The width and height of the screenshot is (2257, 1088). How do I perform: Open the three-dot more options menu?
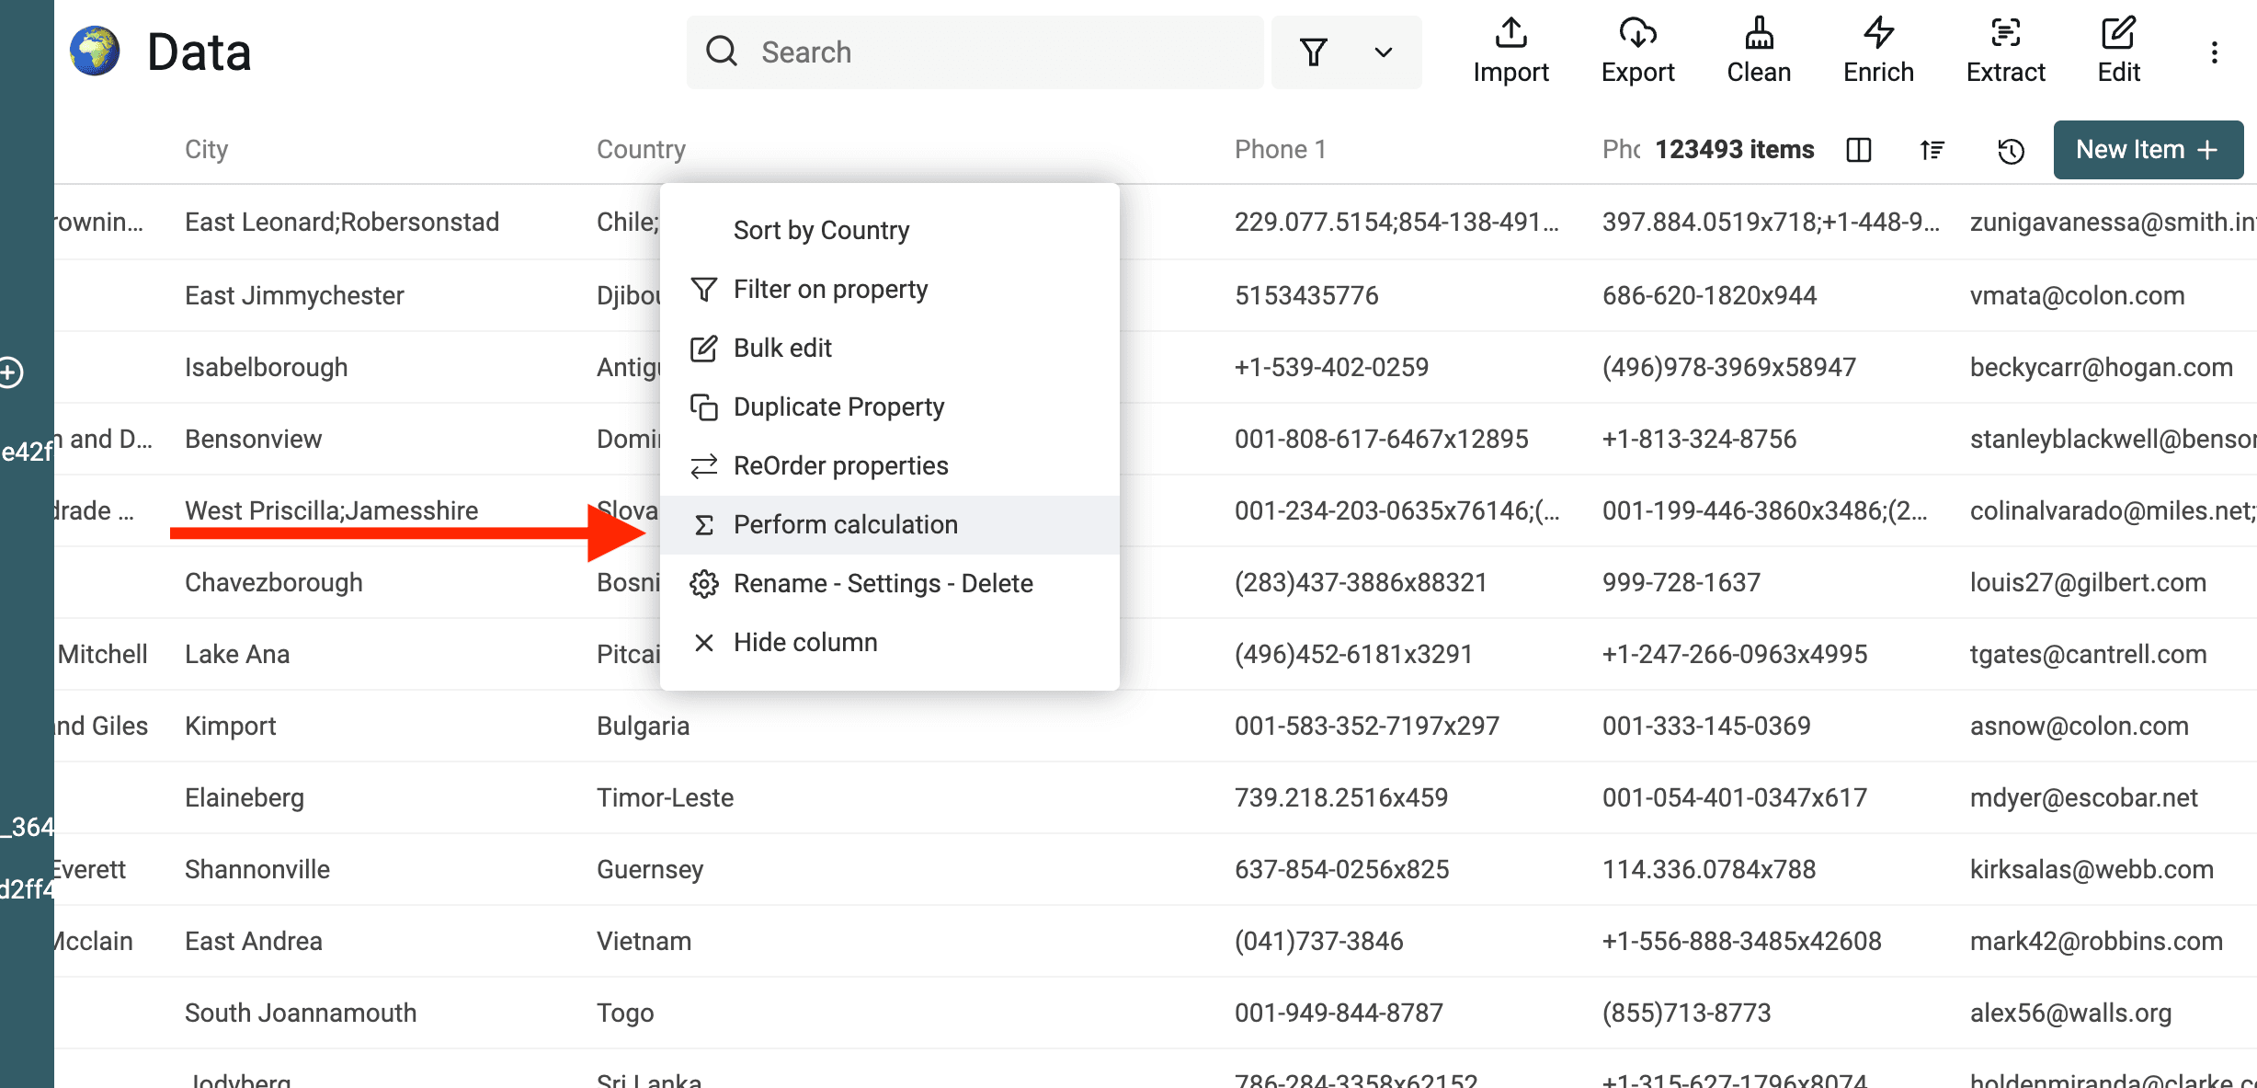(2214, 52)
